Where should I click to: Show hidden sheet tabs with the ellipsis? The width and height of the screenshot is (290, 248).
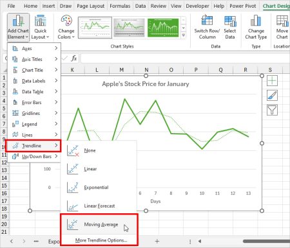click(36, 242)
